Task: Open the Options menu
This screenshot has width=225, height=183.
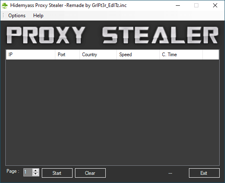Action: (x=17, y=16)
